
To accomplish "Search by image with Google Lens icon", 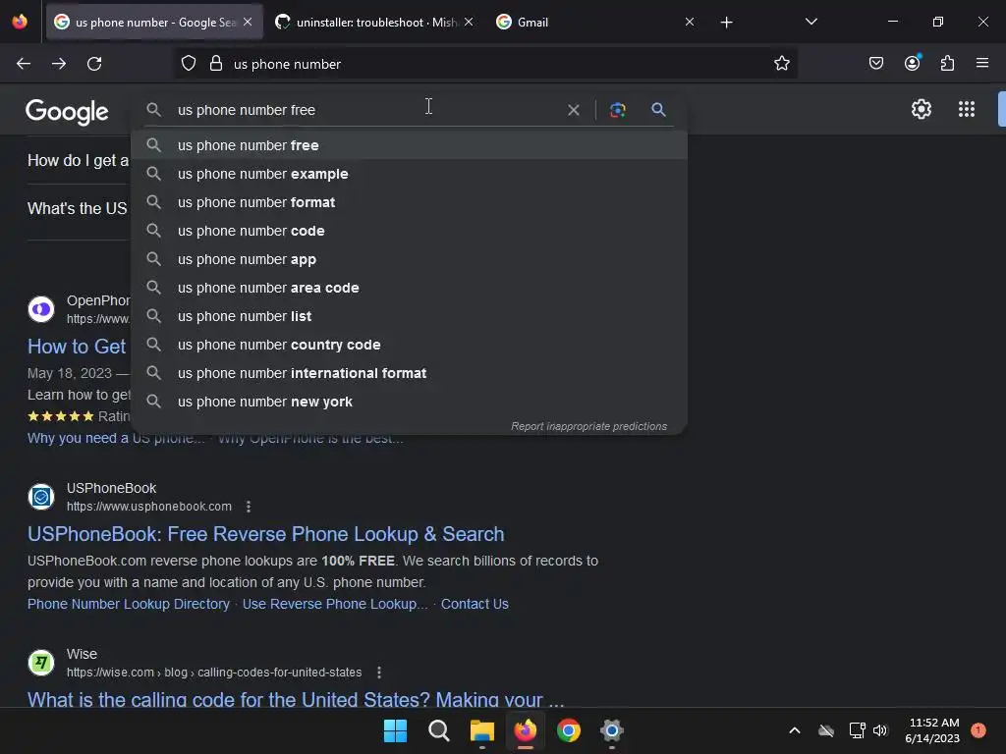I will (618, 110).
